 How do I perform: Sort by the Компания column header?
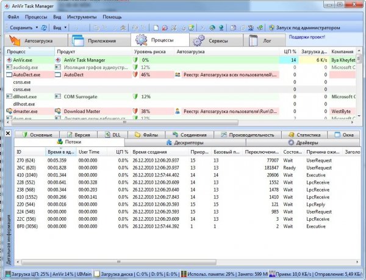[x=342, y=52]
